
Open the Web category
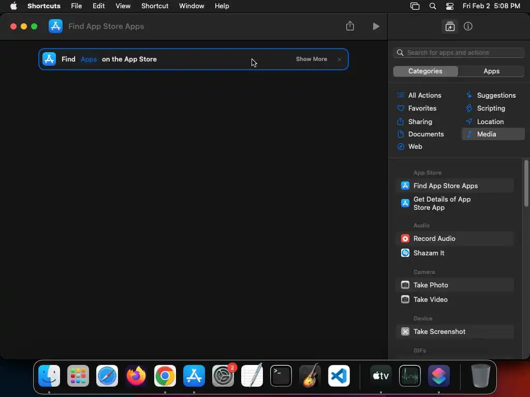(410, 146)
